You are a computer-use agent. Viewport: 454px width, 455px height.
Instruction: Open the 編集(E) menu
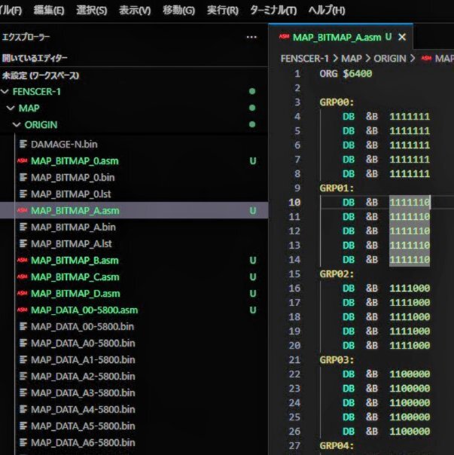49,11
